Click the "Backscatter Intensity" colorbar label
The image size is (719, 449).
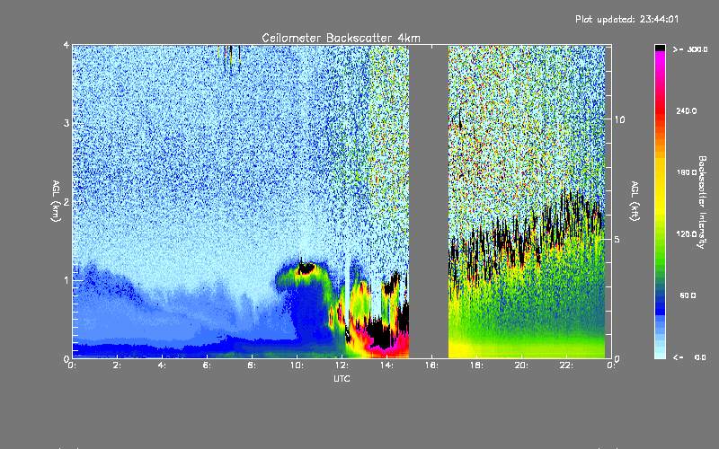pyautogui.click(x=702, y=202)
